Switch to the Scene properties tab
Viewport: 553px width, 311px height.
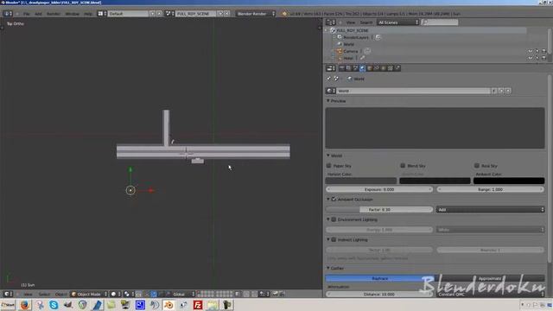pos(355,68)
